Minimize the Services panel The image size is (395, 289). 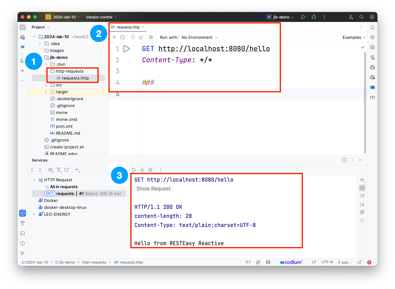point(361,160)
